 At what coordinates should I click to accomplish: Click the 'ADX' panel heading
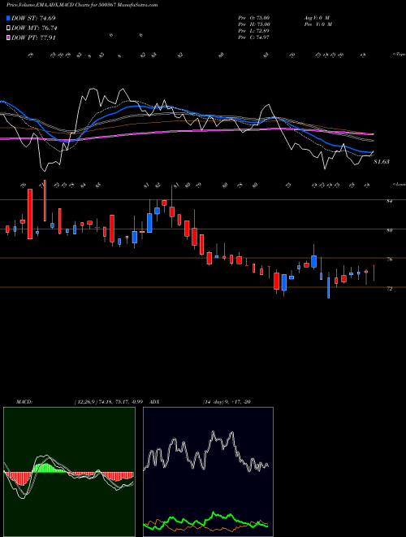pyautogui.click(x=155, y=402)
